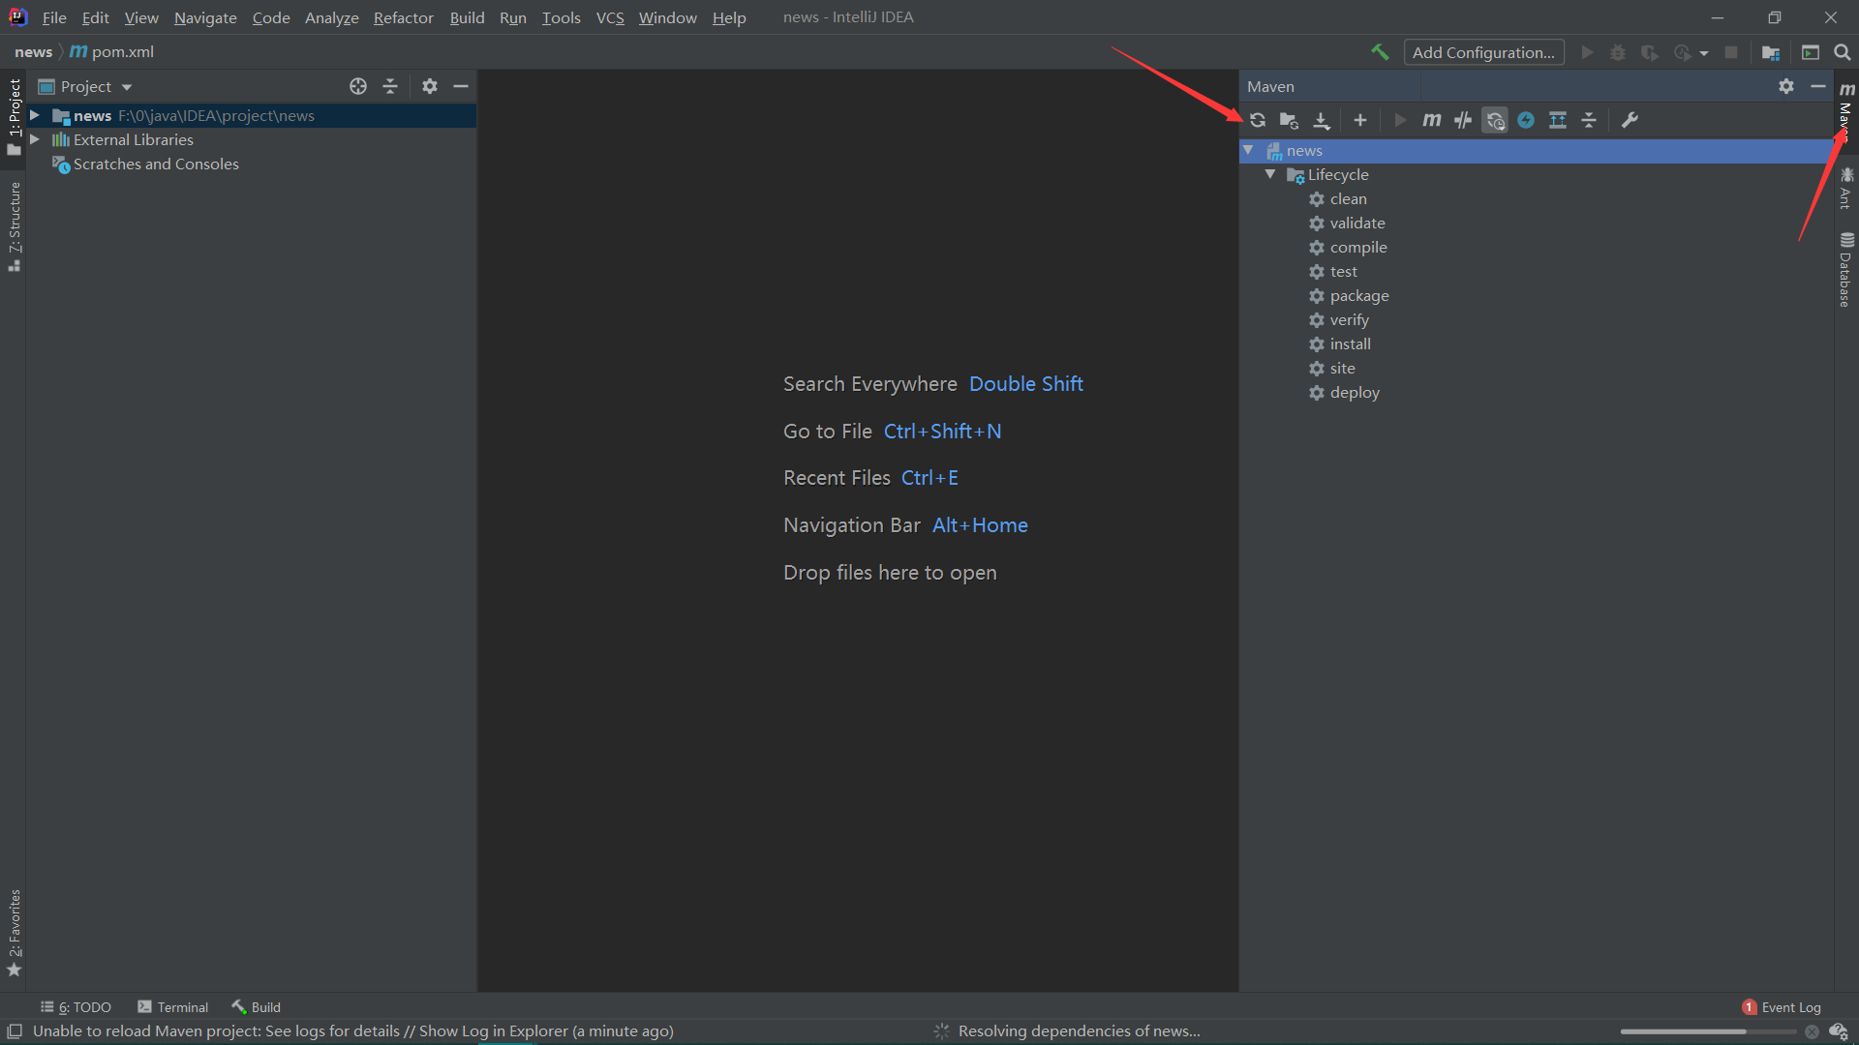Hide the Project tool window
The image size is (1859, 1045).
[461, 86]
